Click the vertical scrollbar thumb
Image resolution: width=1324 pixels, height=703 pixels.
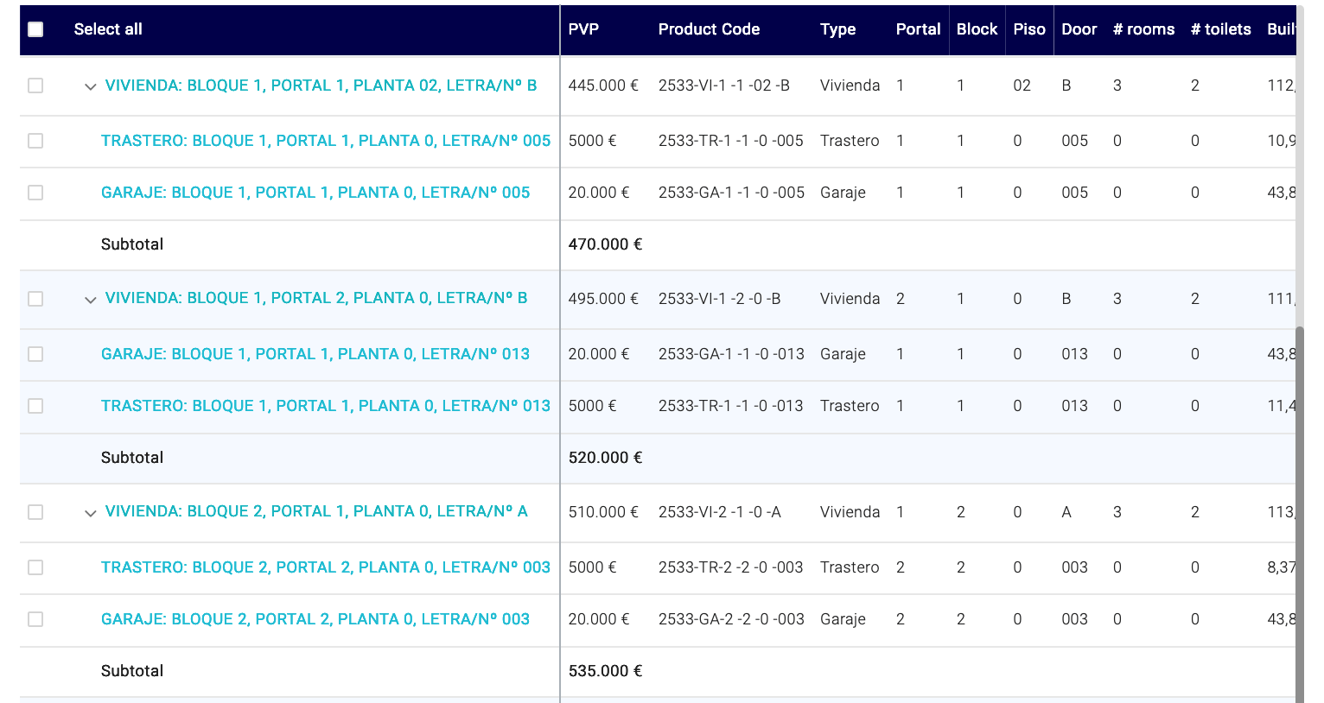click(1299, 514)
